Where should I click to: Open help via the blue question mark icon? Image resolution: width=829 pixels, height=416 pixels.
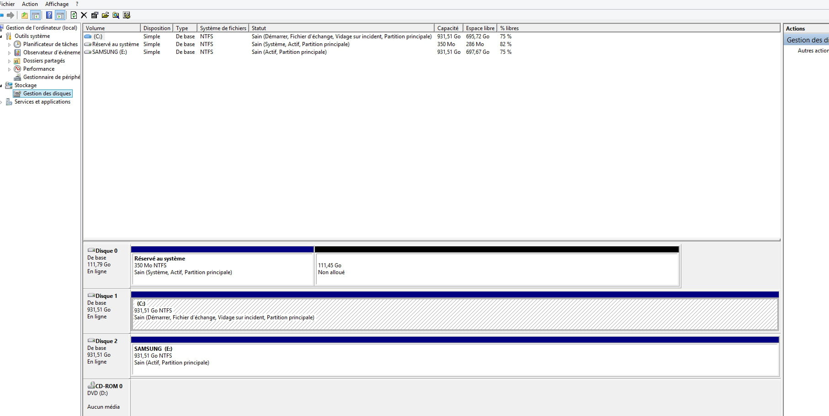(x=49, y=16)
